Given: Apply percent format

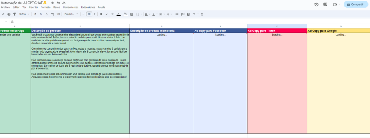Looking at the screenshot, I should [x=41, y=14].
